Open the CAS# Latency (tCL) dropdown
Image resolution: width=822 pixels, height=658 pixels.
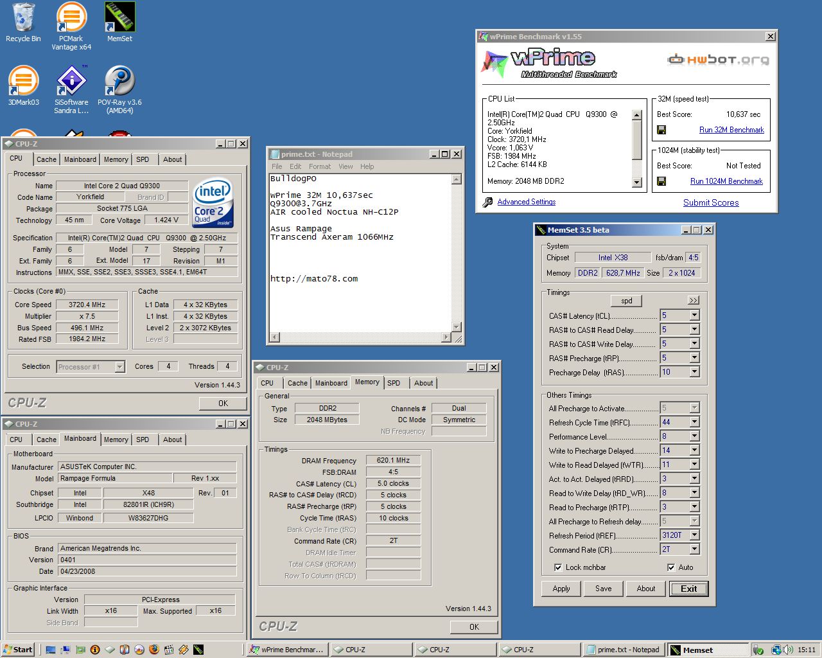pos(694,316)
